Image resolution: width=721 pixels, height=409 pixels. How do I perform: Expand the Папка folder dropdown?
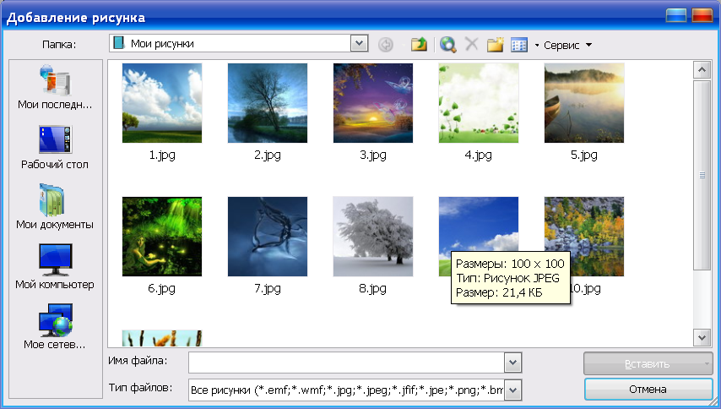tap(359, 44)
